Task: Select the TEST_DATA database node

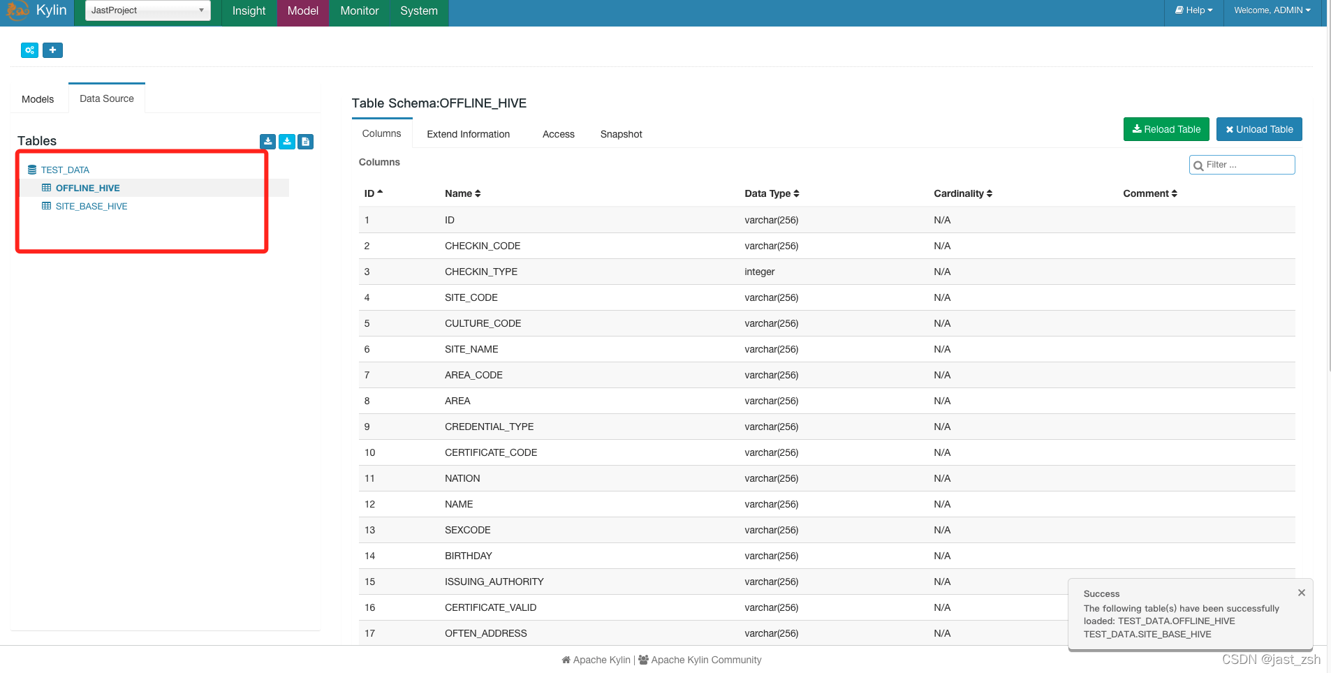Action: pos(65,170)
